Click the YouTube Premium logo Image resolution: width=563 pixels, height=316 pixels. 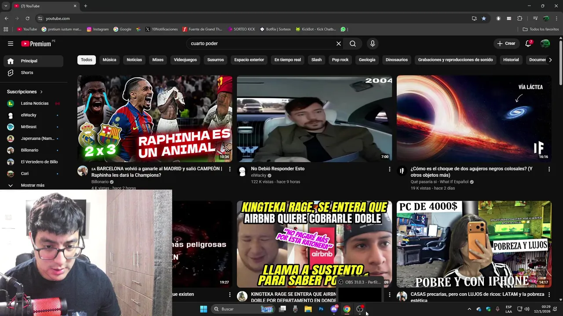[36, 43]
